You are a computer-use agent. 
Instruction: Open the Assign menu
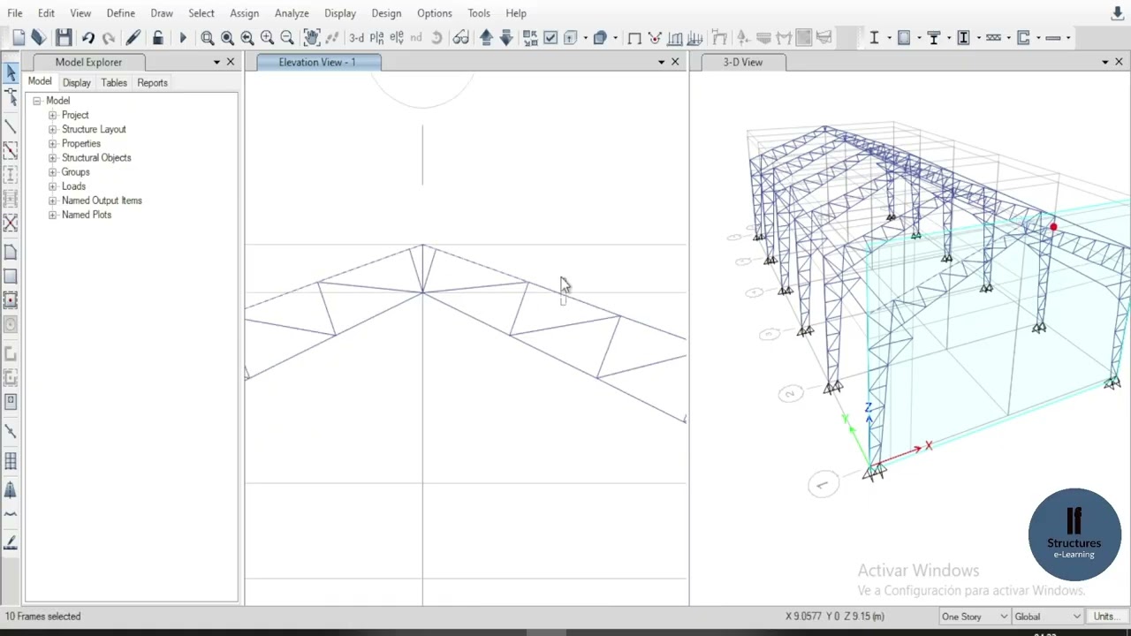pos(245,13)
